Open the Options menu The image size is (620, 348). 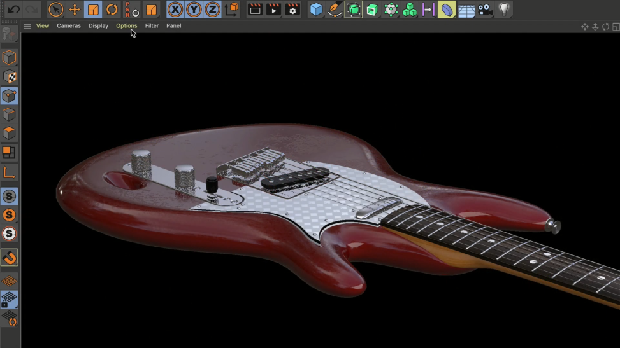point(127,25)
